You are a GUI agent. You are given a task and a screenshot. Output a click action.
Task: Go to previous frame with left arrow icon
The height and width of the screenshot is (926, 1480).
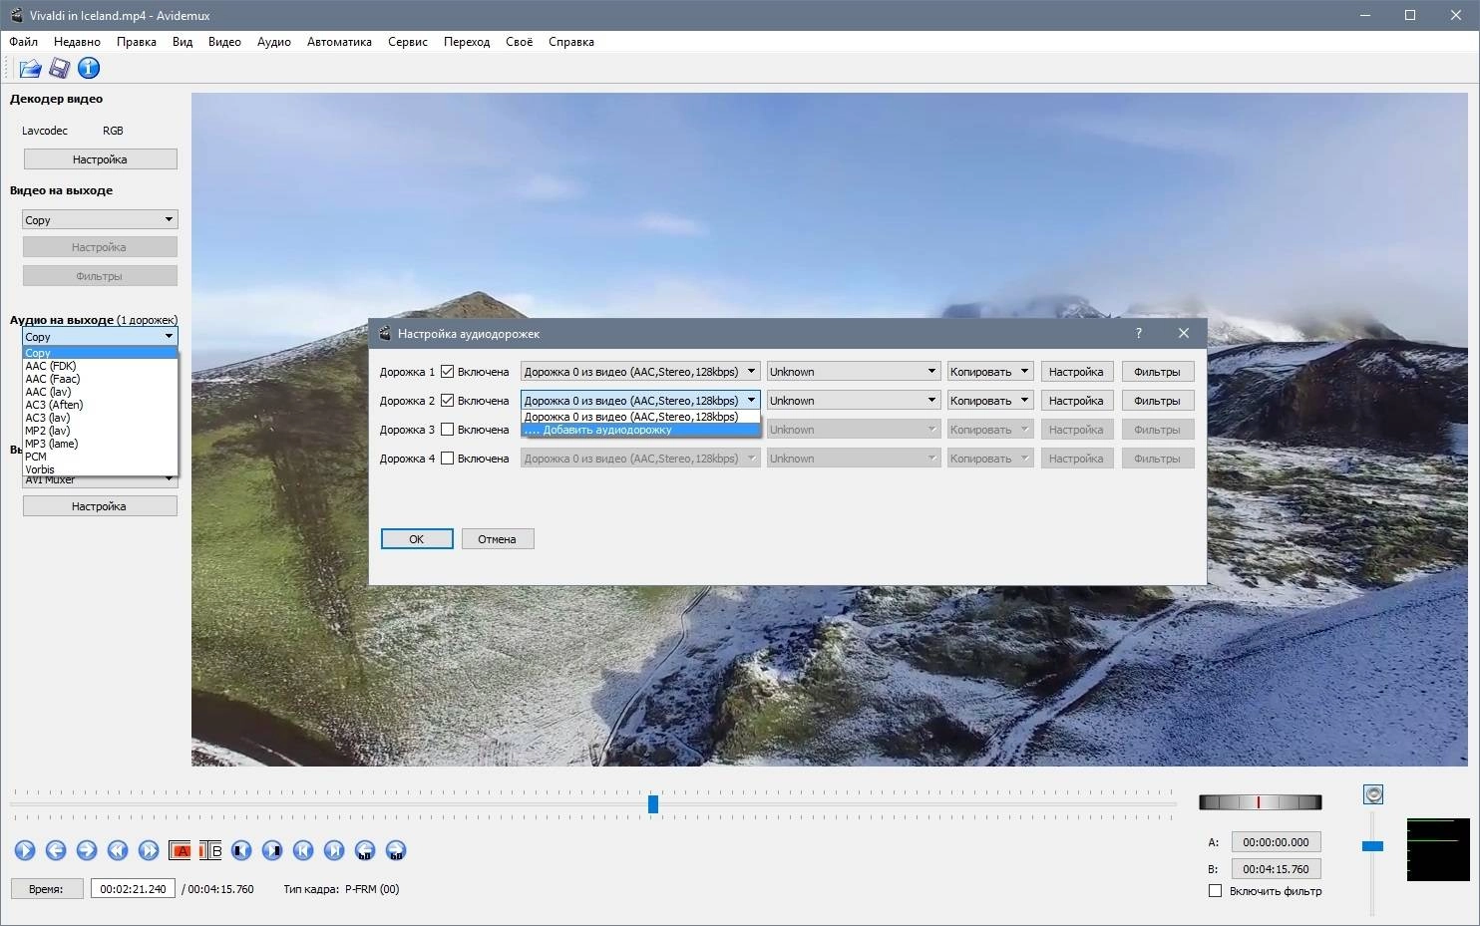click(x=56, y=850)
